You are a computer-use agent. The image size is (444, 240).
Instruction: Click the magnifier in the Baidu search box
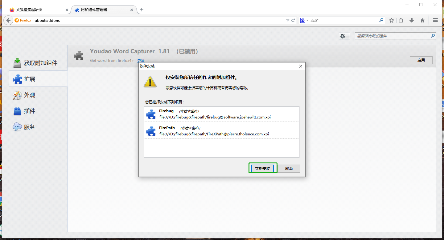point(381,20)
